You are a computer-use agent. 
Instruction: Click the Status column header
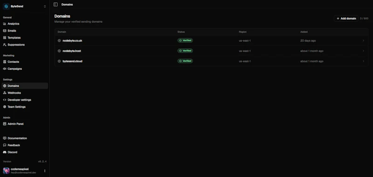181,32
